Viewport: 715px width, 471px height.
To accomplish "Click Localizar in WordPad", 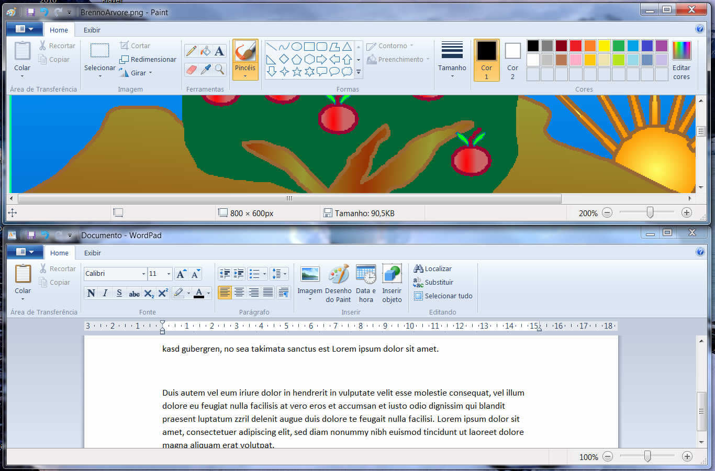I will (433, 268).
